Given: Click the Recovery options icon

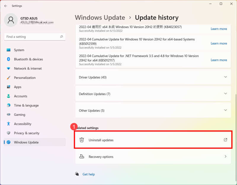Looking at the screenshot, I should point(82,157).
